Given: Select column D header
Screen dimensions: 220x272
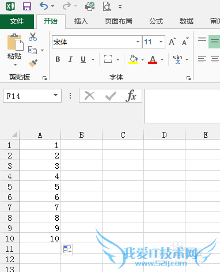Looking at the screenshot, I should 164,135.
